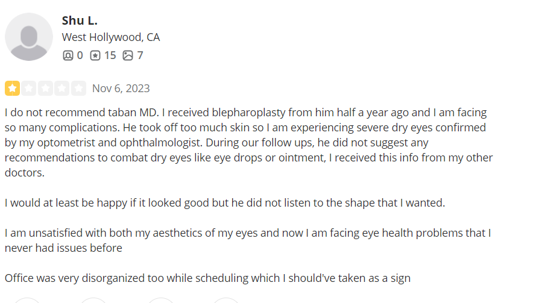Open Shu L.'s gray profile avatar

[x=29, y=37]
